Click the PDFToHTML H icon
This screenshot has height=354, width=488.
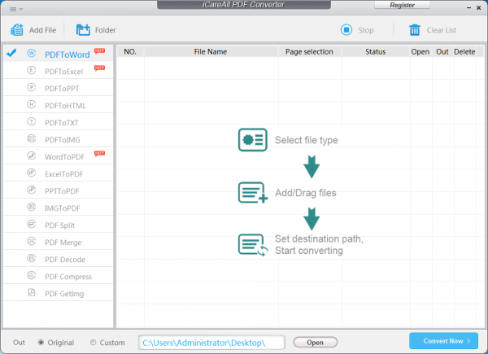(32, 105)
